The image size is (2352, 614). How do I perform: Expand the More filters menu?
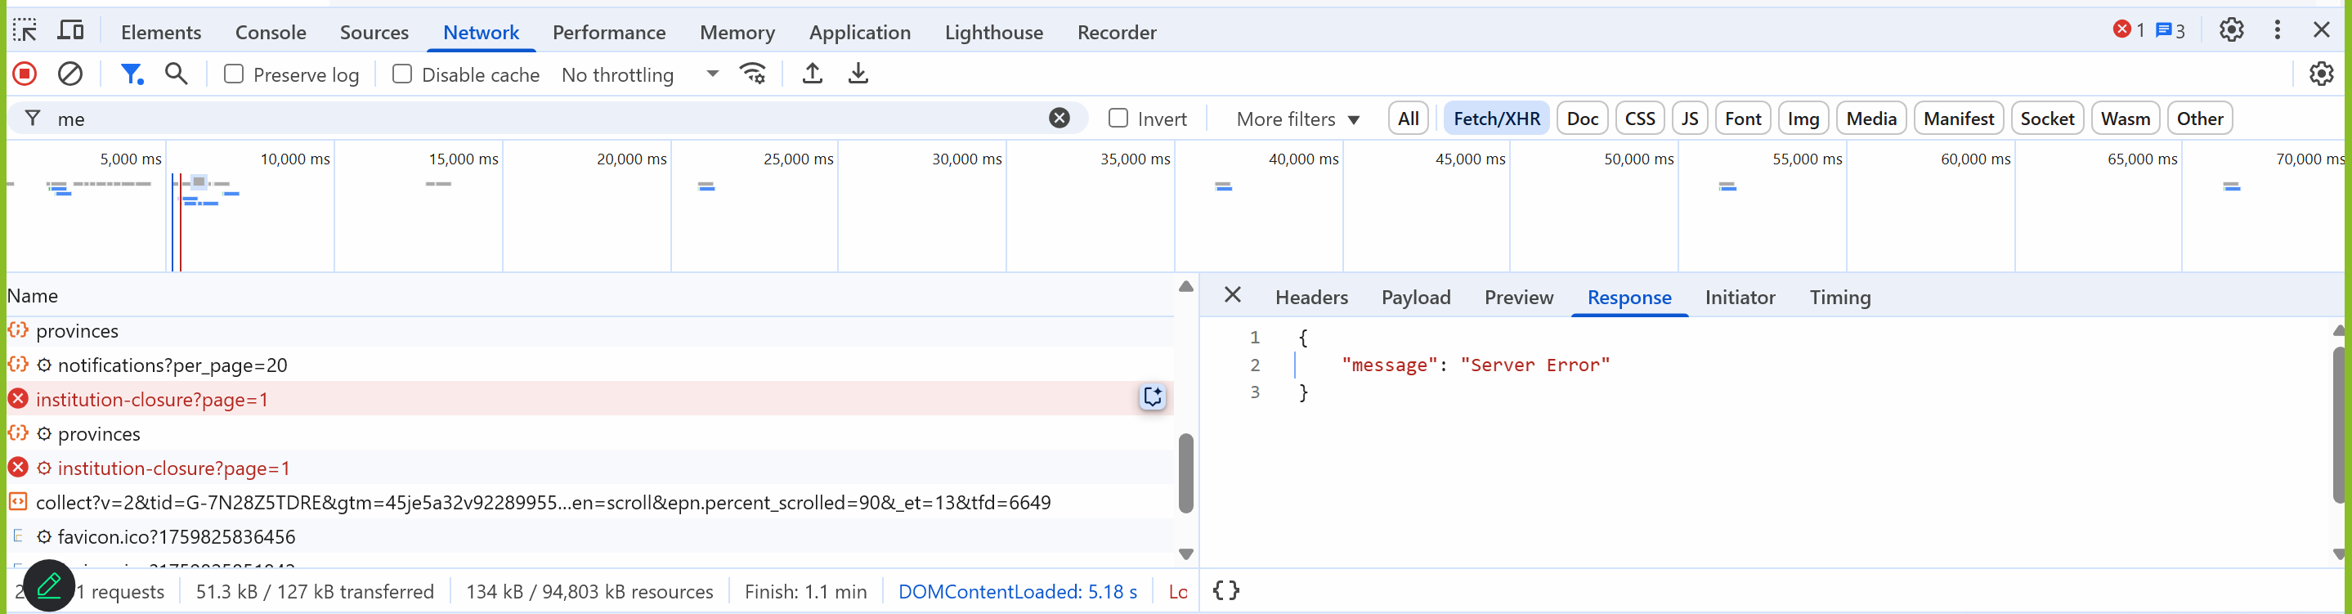[x=1297, y=119]
